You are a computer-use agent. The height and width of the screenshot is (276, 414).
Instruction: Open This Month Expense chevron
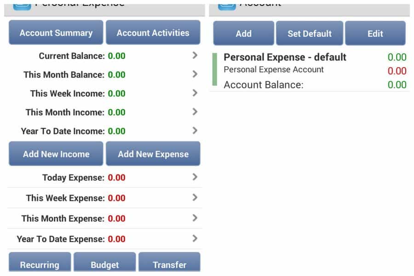point(195,218)
